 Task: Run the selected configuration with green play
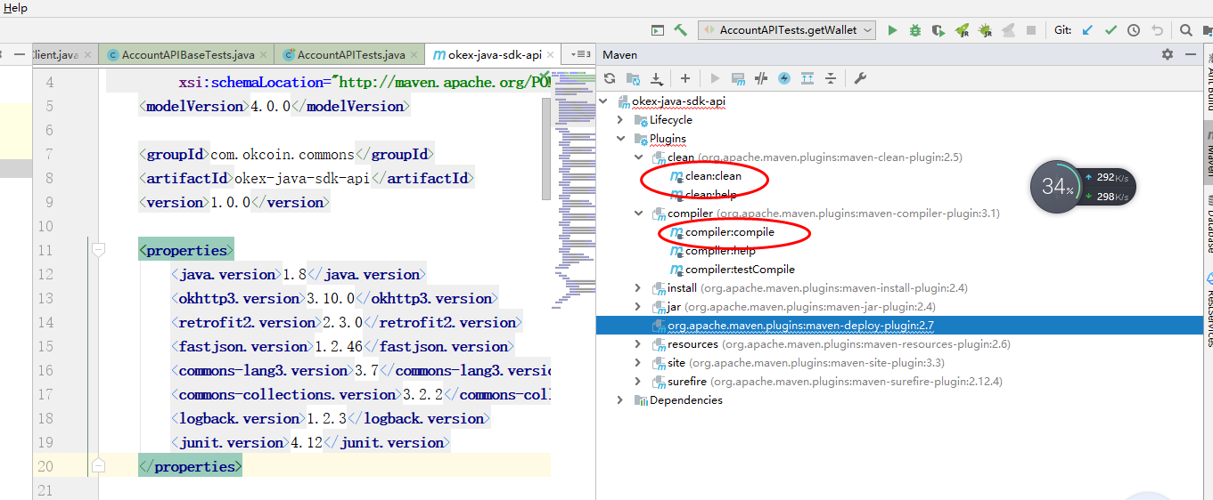(893, 30)
